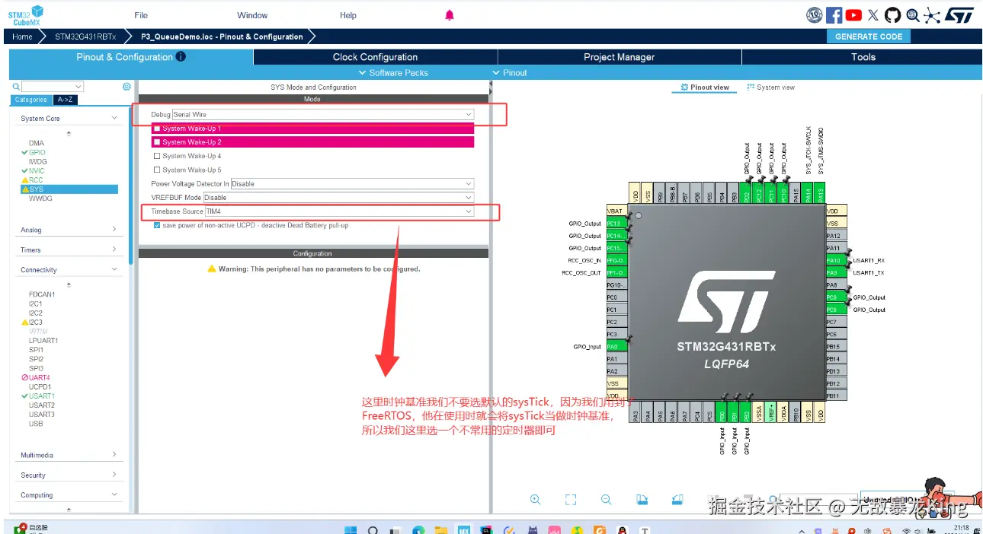
Task: Click the PA0 pin on chip
Action: 616,346
